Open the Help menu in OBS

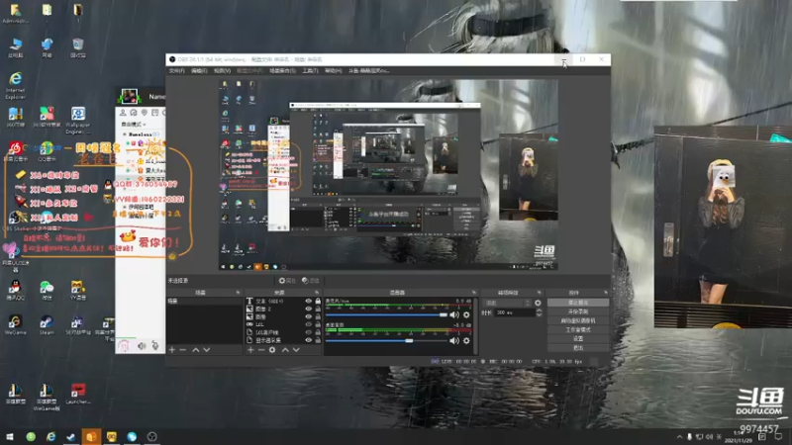(x=333, y=70)
